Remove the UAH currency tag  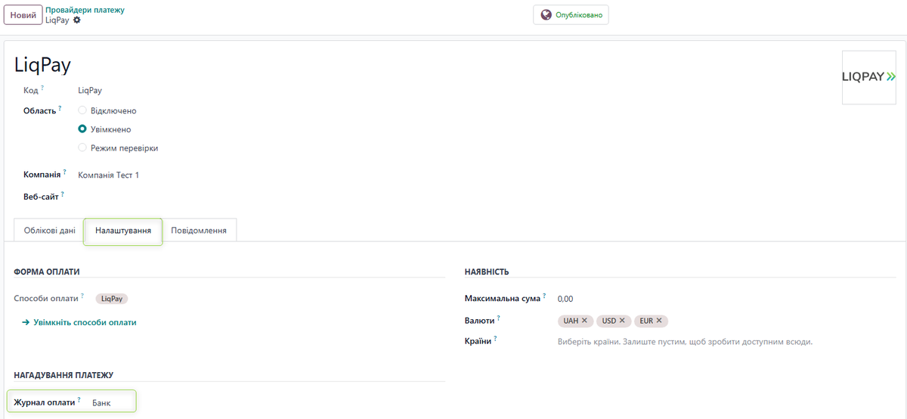click(584, 321)
